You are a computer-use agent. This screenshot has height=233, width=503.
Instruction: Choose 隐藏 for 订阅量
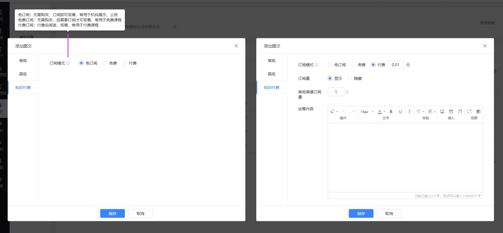click(x=350, y=78)
